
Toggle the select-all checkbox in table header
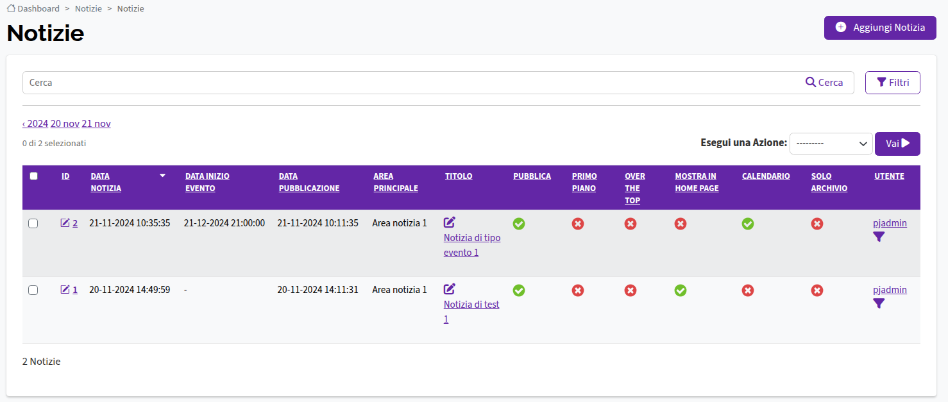pos(34,176)
